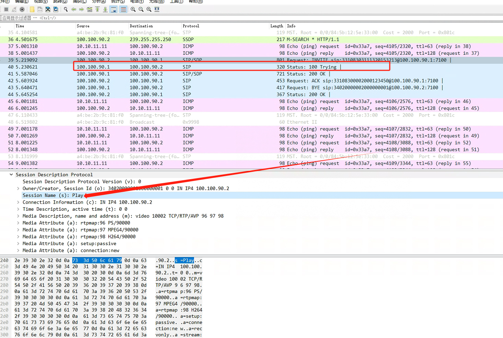The height and width of the screenshot is (338, 503).
Task: Expand Media Attribute rtpmap:96 PS/90000 row
Action: click(x=18, y=223)
